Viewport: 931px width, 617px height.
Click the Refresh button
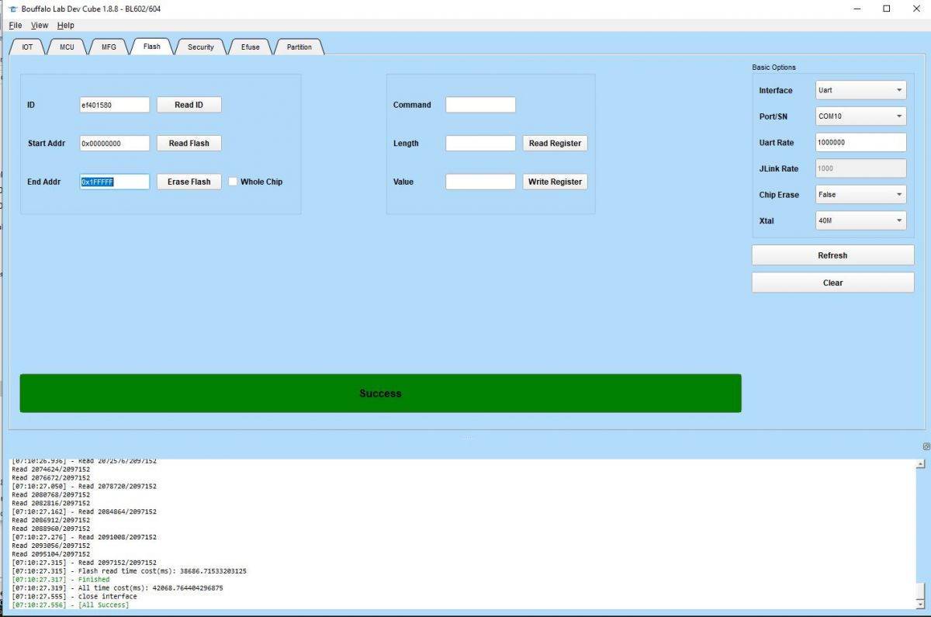click(832, 255)
